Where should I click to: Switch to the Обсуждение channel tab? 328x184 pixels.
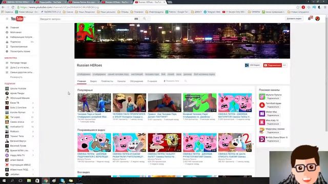coord(136,81)
